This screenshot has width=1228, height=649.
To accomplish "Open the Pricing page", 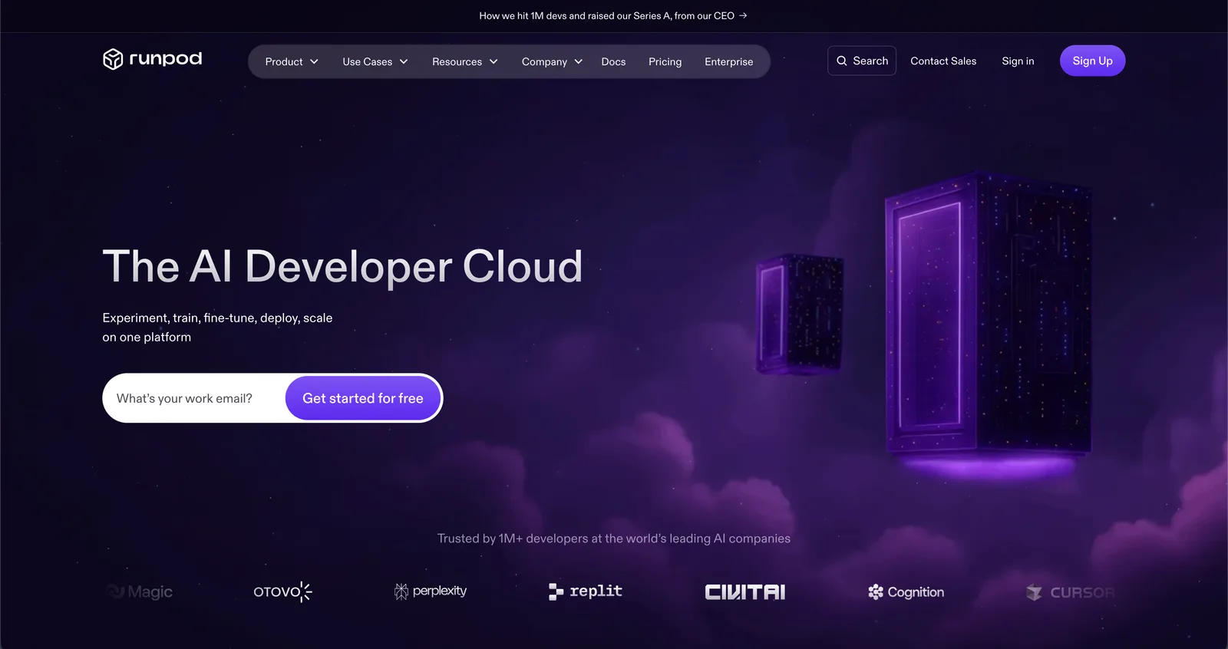I will click(x=665, y=61).
